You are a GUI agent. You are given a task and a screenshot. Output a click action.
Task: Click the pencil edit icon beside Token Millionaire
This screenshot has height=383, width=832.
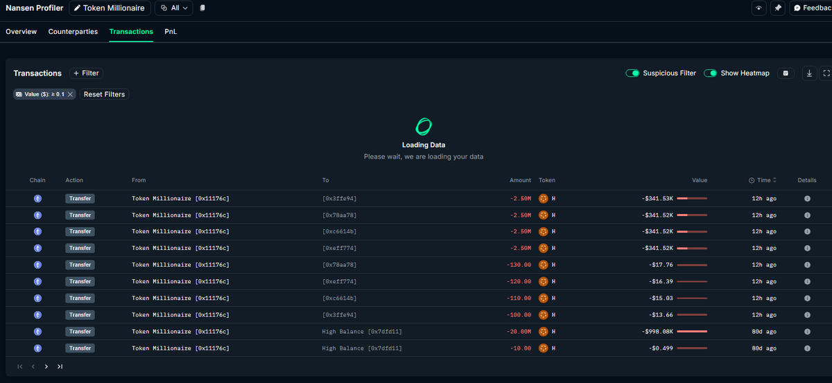coord(76,8)
